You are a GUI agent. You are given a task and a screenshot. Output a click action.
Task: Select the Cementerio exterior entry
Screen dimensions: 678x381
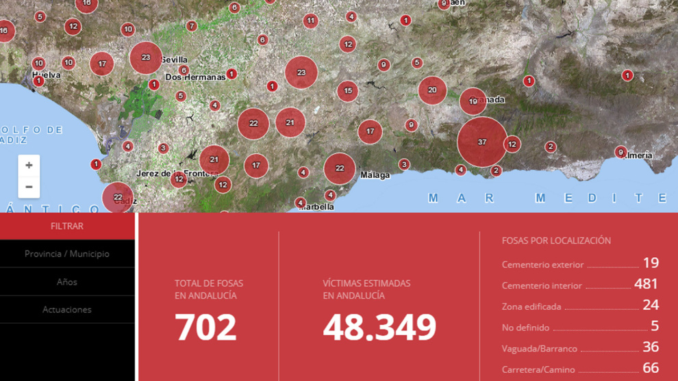coord(579,264)
